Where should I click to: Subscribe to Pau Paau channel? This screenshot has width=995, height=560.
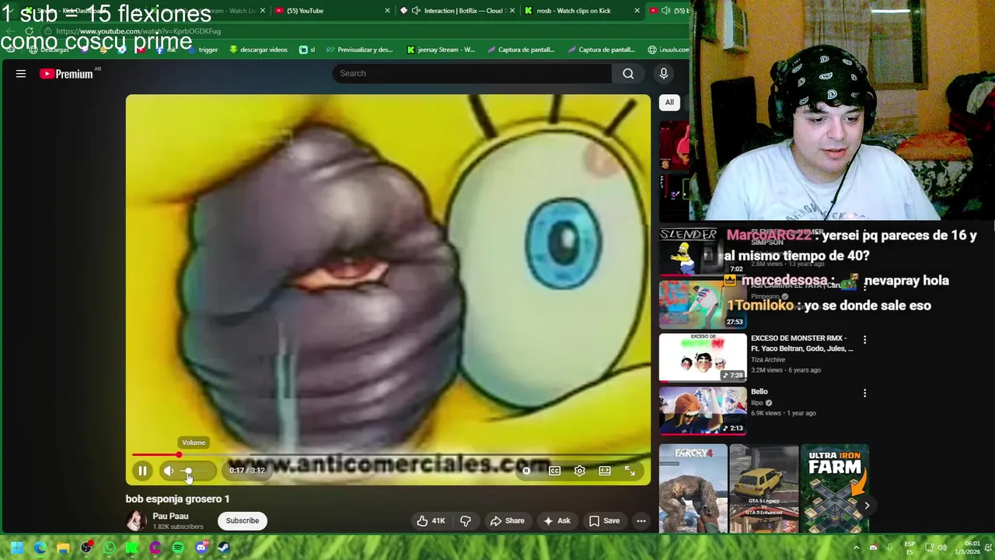[x=243, y=521]
